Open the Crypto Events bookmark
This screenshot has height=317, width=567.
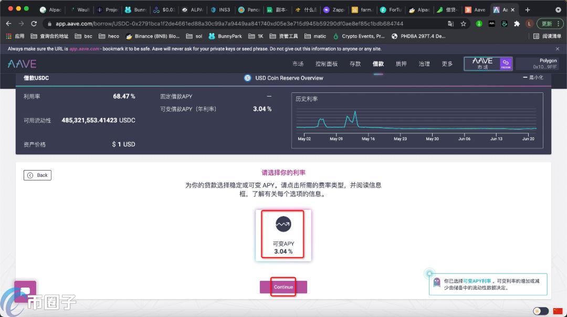[359, 36]
